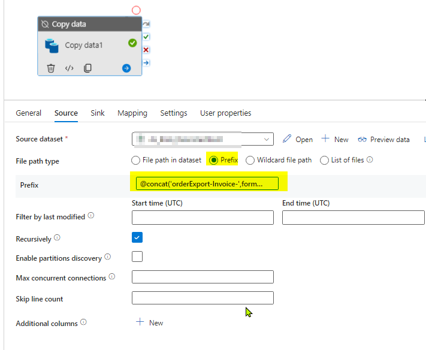Click the green validation check on Copy data1

[x=132, y=43]
